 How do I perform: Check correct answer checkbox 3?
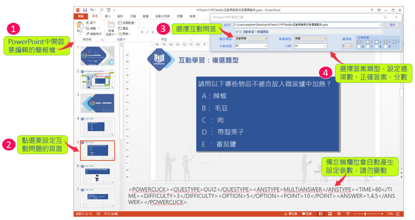click(x=377, y=42)
